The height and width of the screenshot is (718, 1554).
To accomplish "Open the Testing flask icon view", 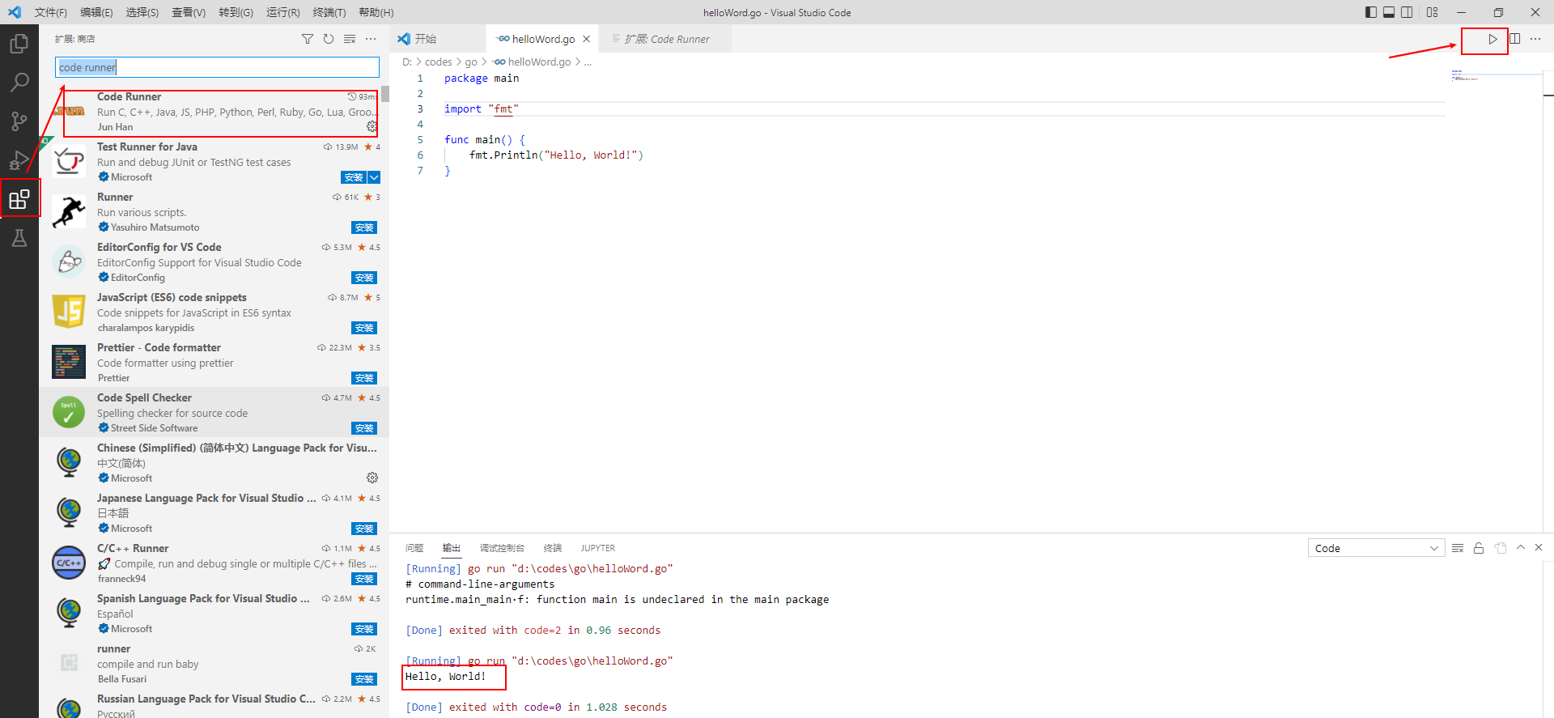I will point(19,238).
